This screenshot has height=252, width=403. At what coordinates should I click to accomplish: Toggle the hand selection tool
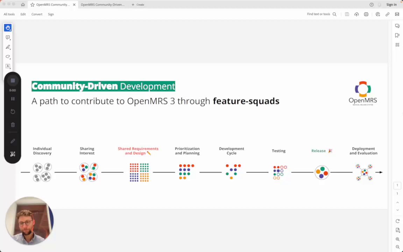[x=8, y=28]
